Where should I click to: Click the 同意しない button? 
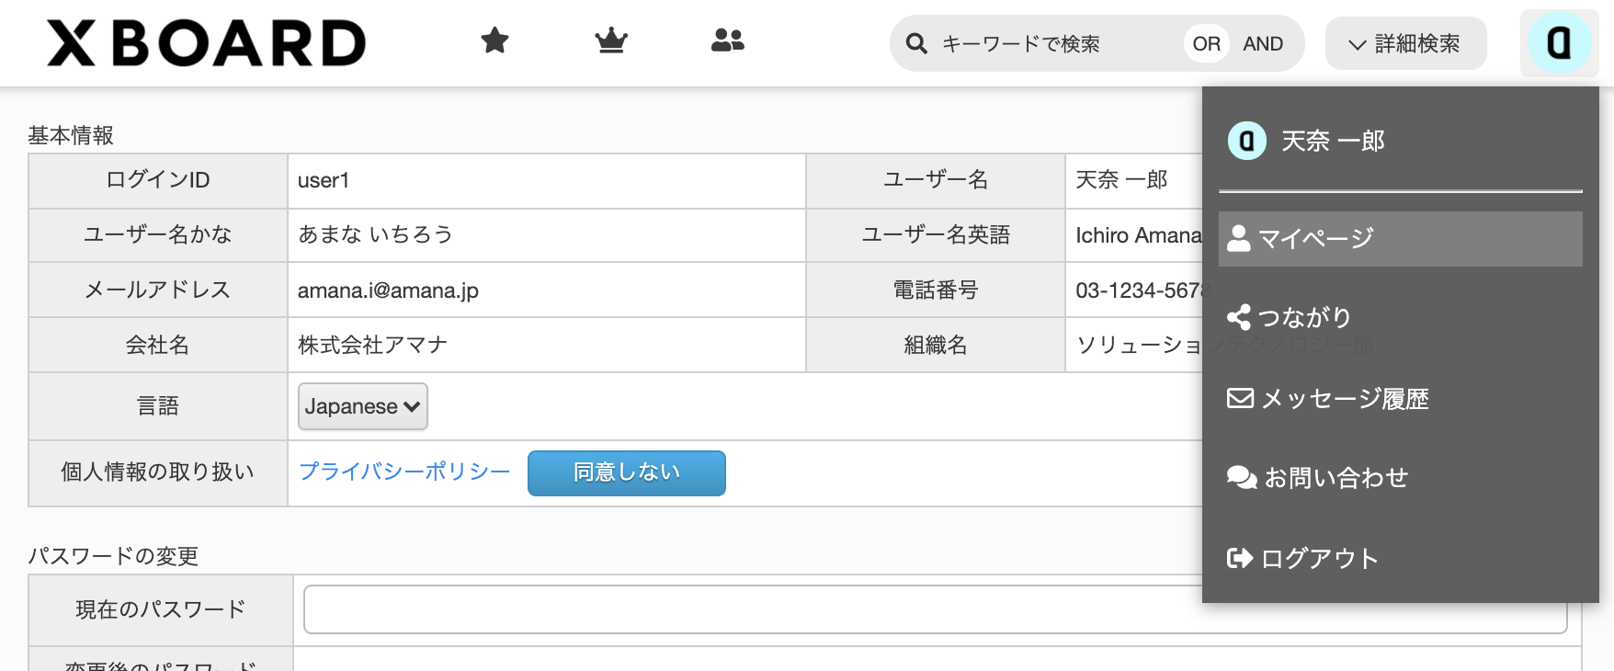627,472
